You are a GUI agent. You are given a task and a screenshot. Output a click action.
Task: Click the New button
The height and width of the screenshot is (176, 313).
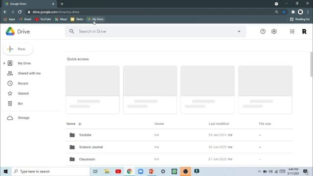(x=18, y=49)
